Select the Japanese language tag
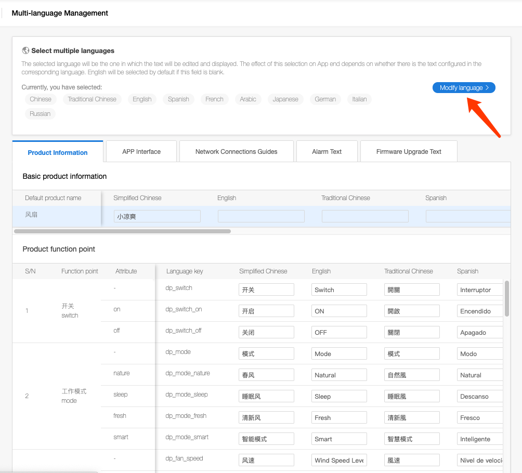This screenshot has height=473, width=522. click(285, 99)
